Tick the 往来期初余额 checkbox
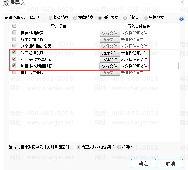 14,39
